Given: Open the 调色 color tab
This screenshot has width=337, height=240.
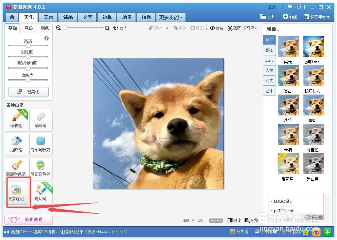Looking at the screenshot, I should [x=44, y=28].
